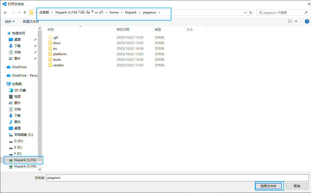Viewport: 311px width, 193px height.
Task: Open the 本地磁盘 (C:) drive
Action: coord(23,135)
